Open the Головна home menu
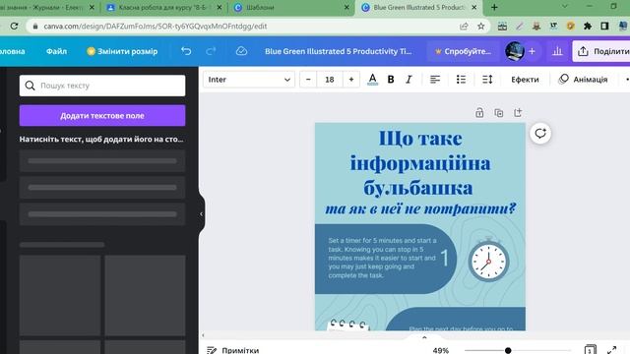630x354 pixels. point(12,51)
